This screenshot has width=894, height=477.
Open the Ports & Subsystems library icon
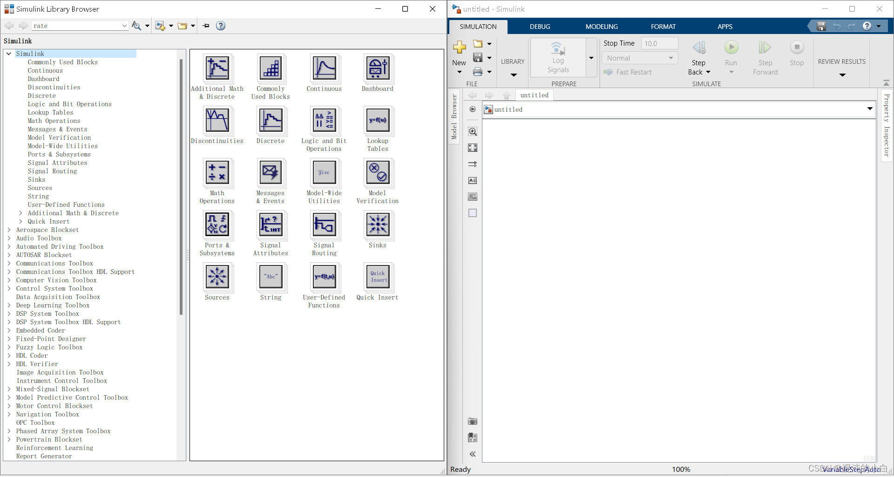tap(217, 225)
